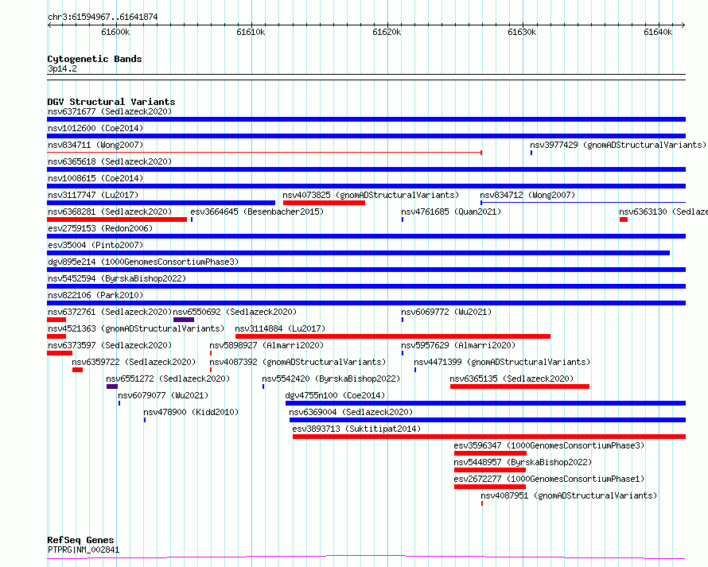
Task: Open the RefSeq Genes track heading
Action: pos(80,540)
